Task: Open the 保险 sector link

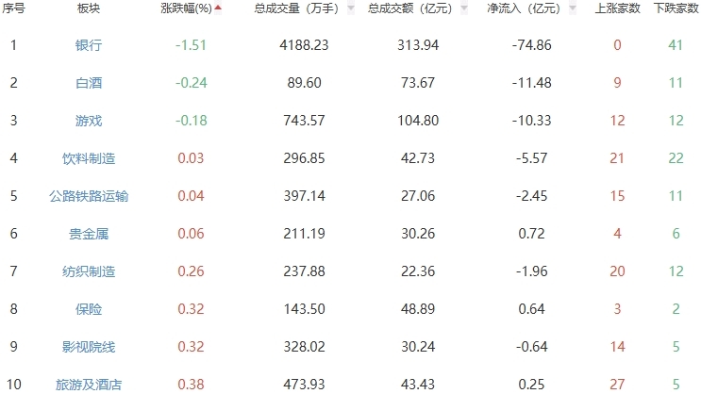Action: click(x=89, y=309)
